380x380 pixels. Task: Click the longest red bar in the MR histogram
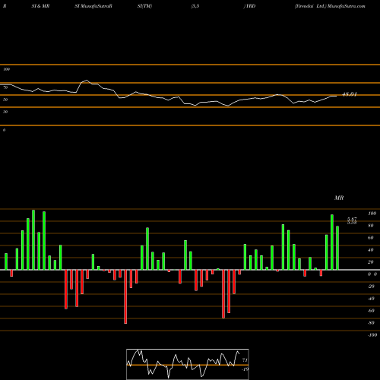point(125,296)
